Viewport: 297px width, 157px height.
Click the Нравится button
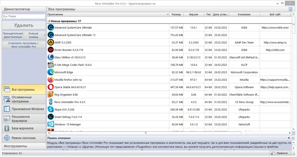tap(280, 153)
